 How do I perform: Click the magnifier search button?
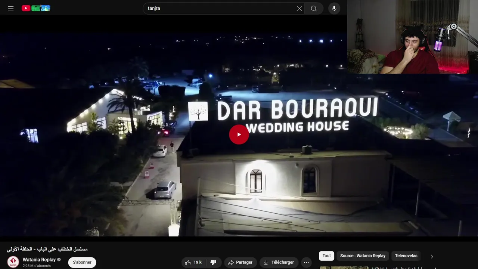314,8
